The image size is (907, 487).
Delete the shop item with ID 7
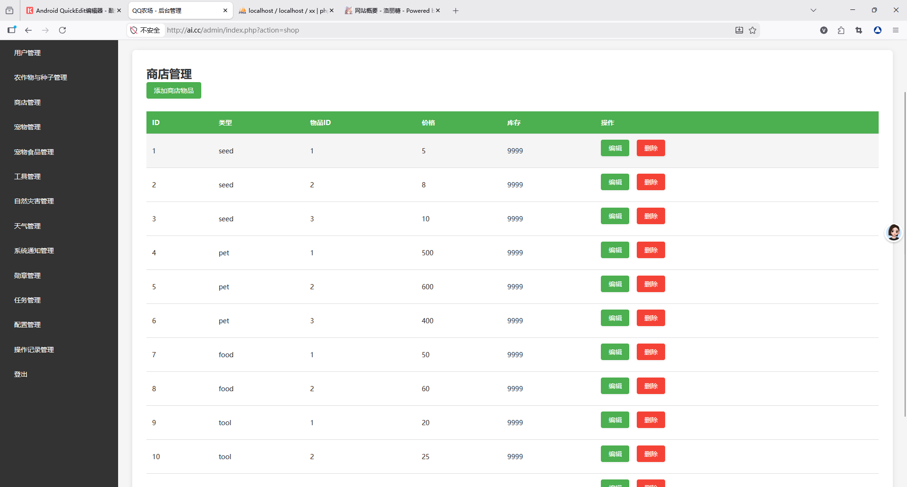point(650,352)
